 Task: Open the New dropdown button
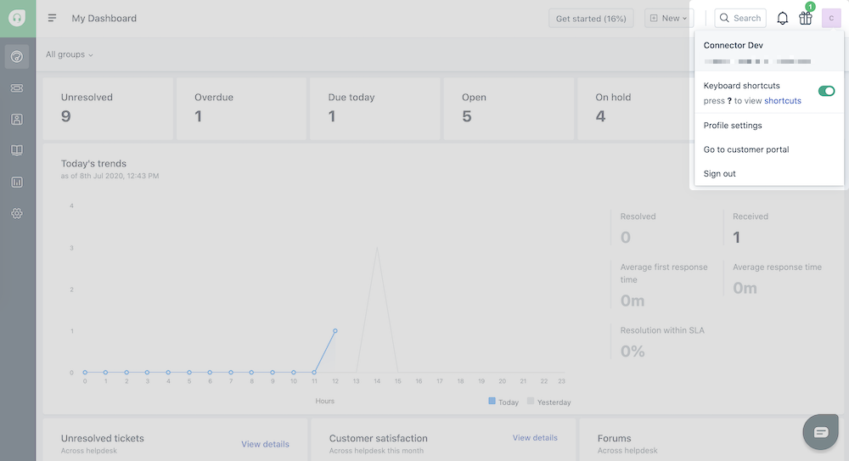[x=668, y=18]
